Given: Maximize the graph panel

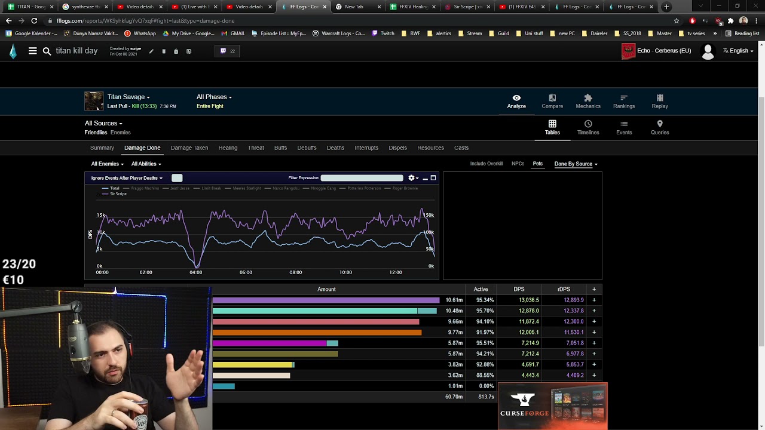Looking at the screenshot, I should tap(433, 178).
